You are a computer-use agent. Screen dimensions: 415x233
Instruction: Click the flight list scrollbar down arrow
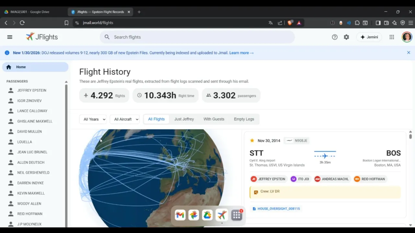410,225
